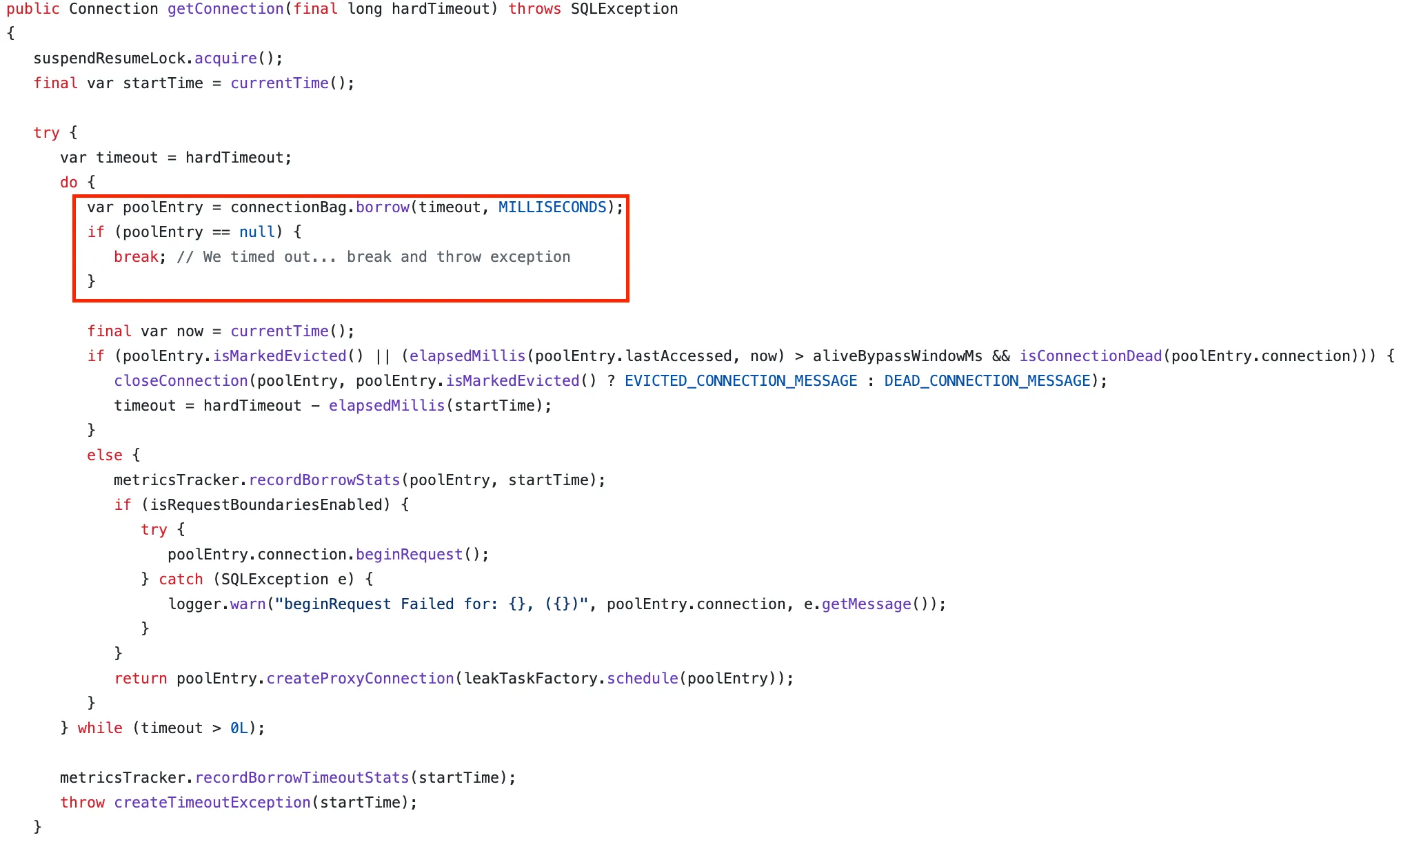This screenshot has height=842, width=1401.
Task: Click the logger.warn call
Action: point(248,604)
